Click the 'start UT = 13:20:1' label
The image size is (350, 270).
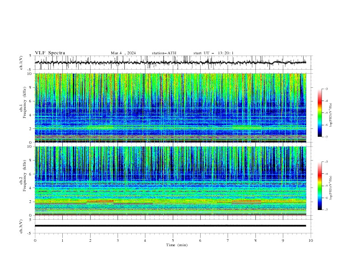click(213, 53)
